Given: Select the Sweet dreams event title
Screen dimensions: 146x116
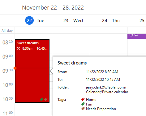Looking at the screenshot, I should click(x=28, y=43).
